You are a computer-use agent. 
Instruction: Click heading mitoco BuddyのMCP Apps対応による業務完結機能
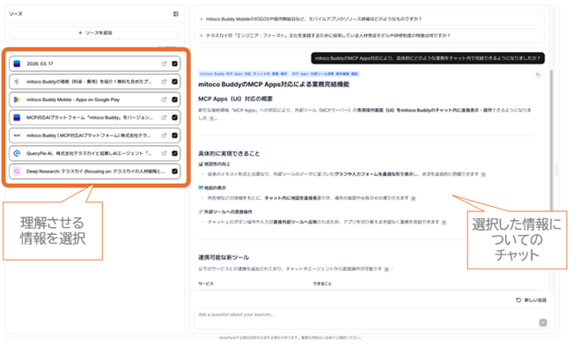(x=274, y=85)
